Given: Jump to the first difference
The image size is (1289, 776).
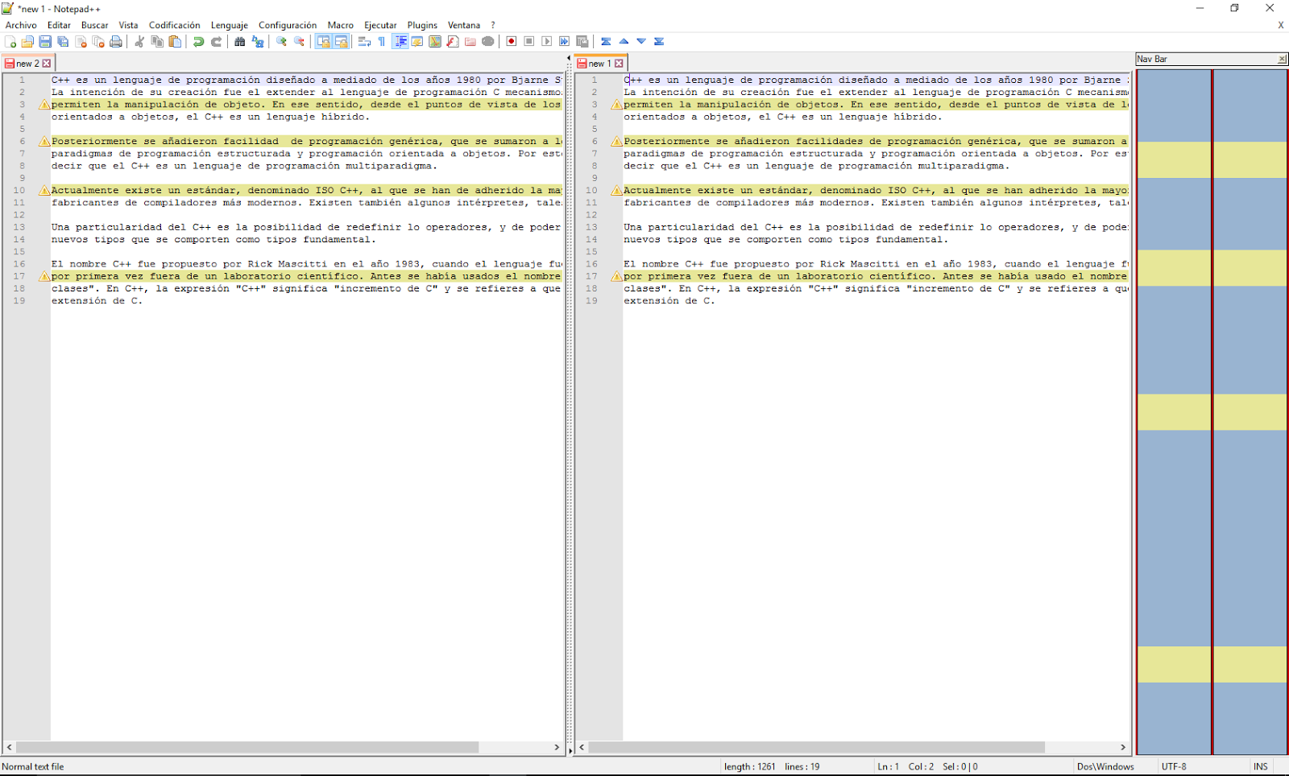Looking at the screenshot, I should [x=604, y=41].
